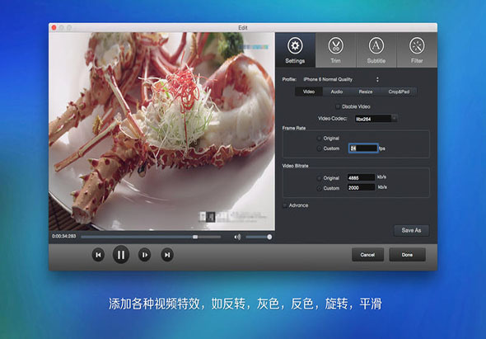Click the lobster video preview
Image resolution: width=486 pixels, height=339 pixels.
tap(161, 131)
